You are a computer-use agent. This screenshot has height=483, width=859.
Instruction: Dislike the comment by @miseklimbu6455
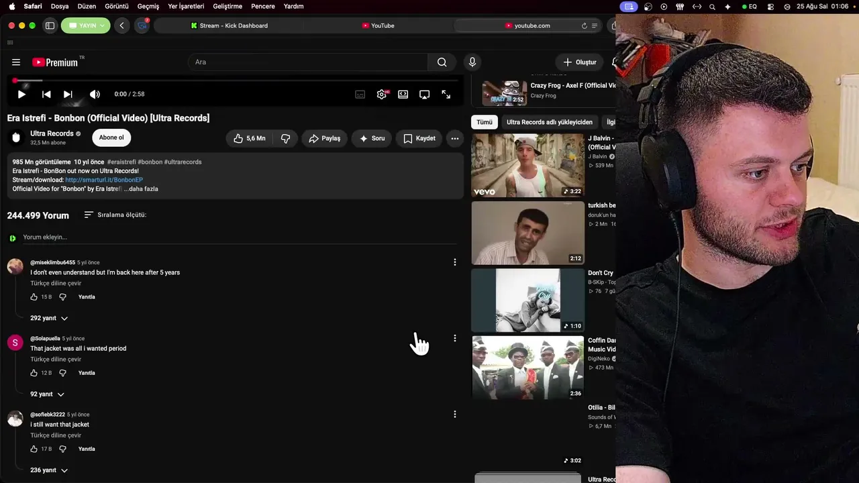pos(62,297)
